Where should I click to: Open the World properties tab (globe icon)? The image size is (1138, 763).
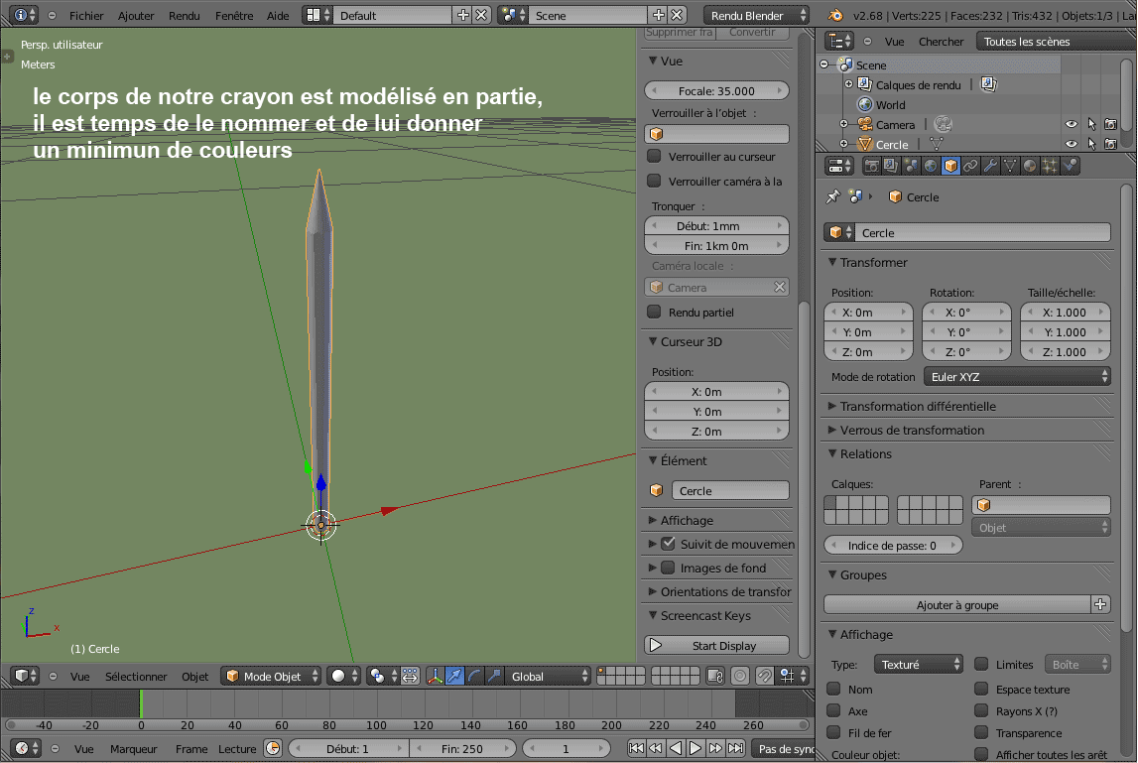pyautogui.click(x=931, y=167)
